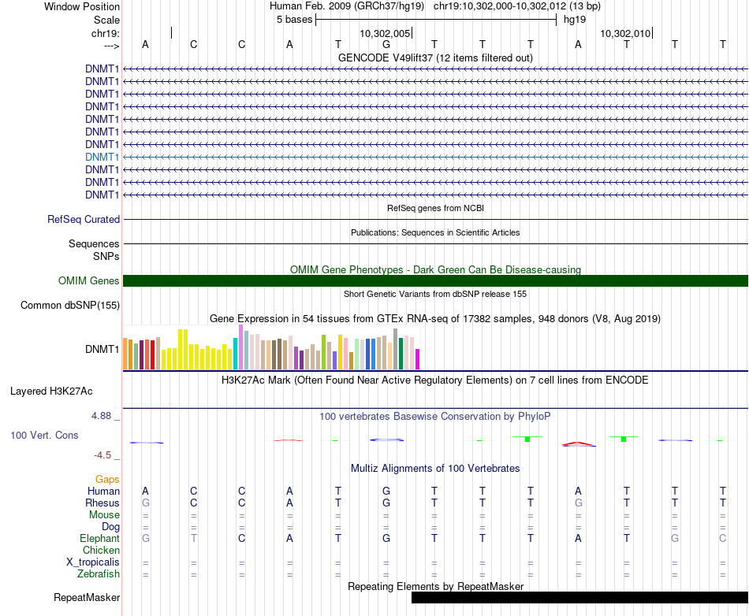Select the 100 Vert. Cons label

pos(44,435)
